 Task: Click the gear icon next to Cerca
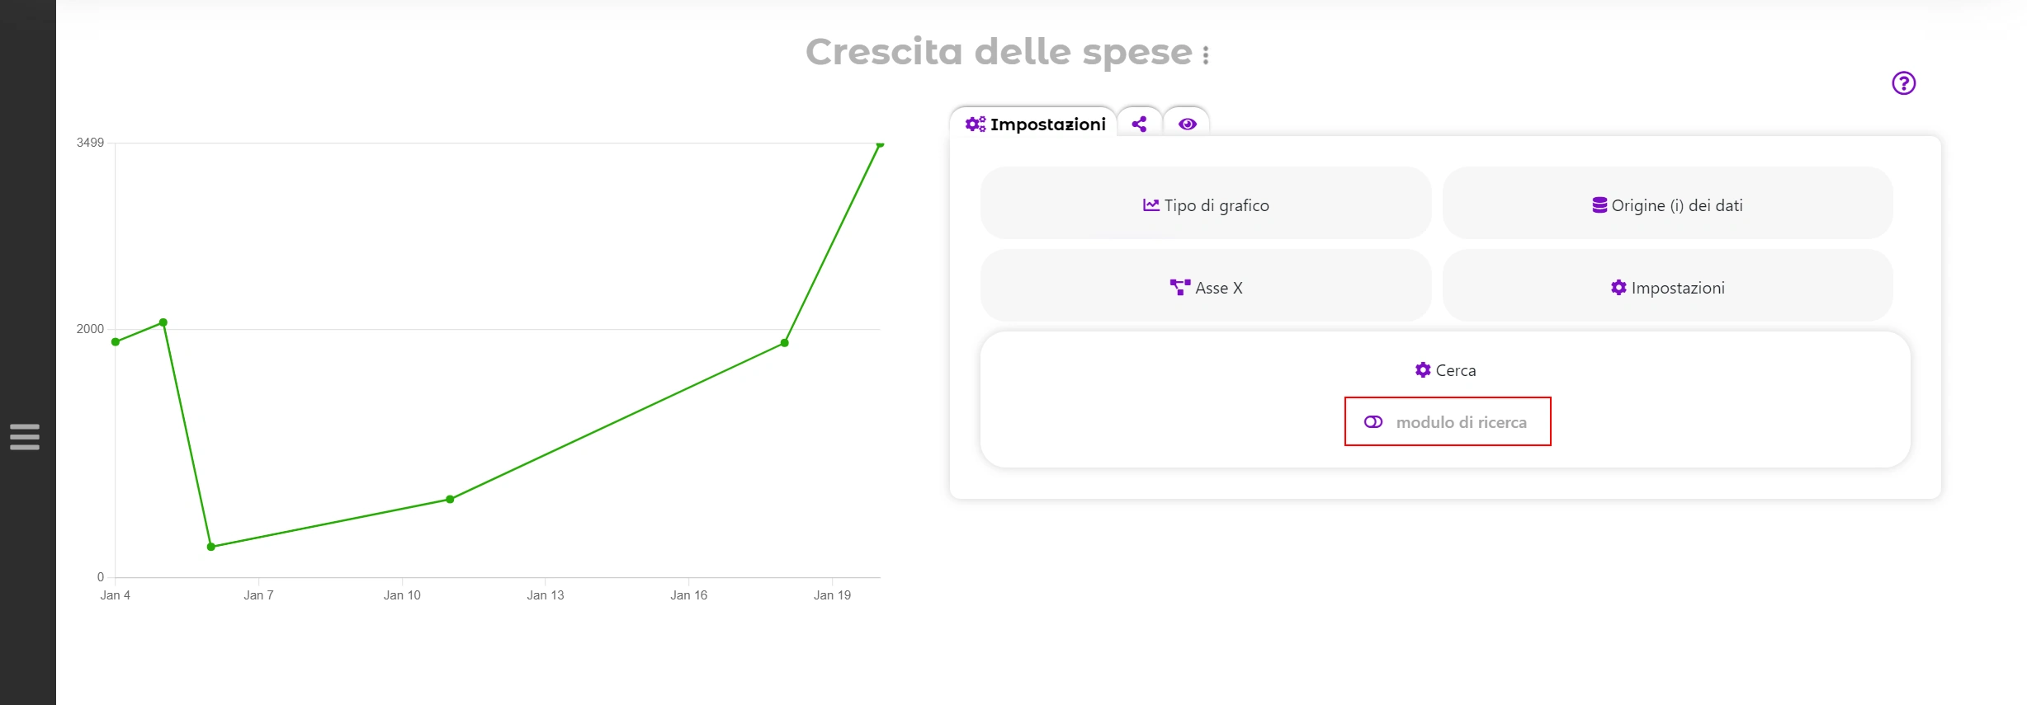(x=1423, y=370)
